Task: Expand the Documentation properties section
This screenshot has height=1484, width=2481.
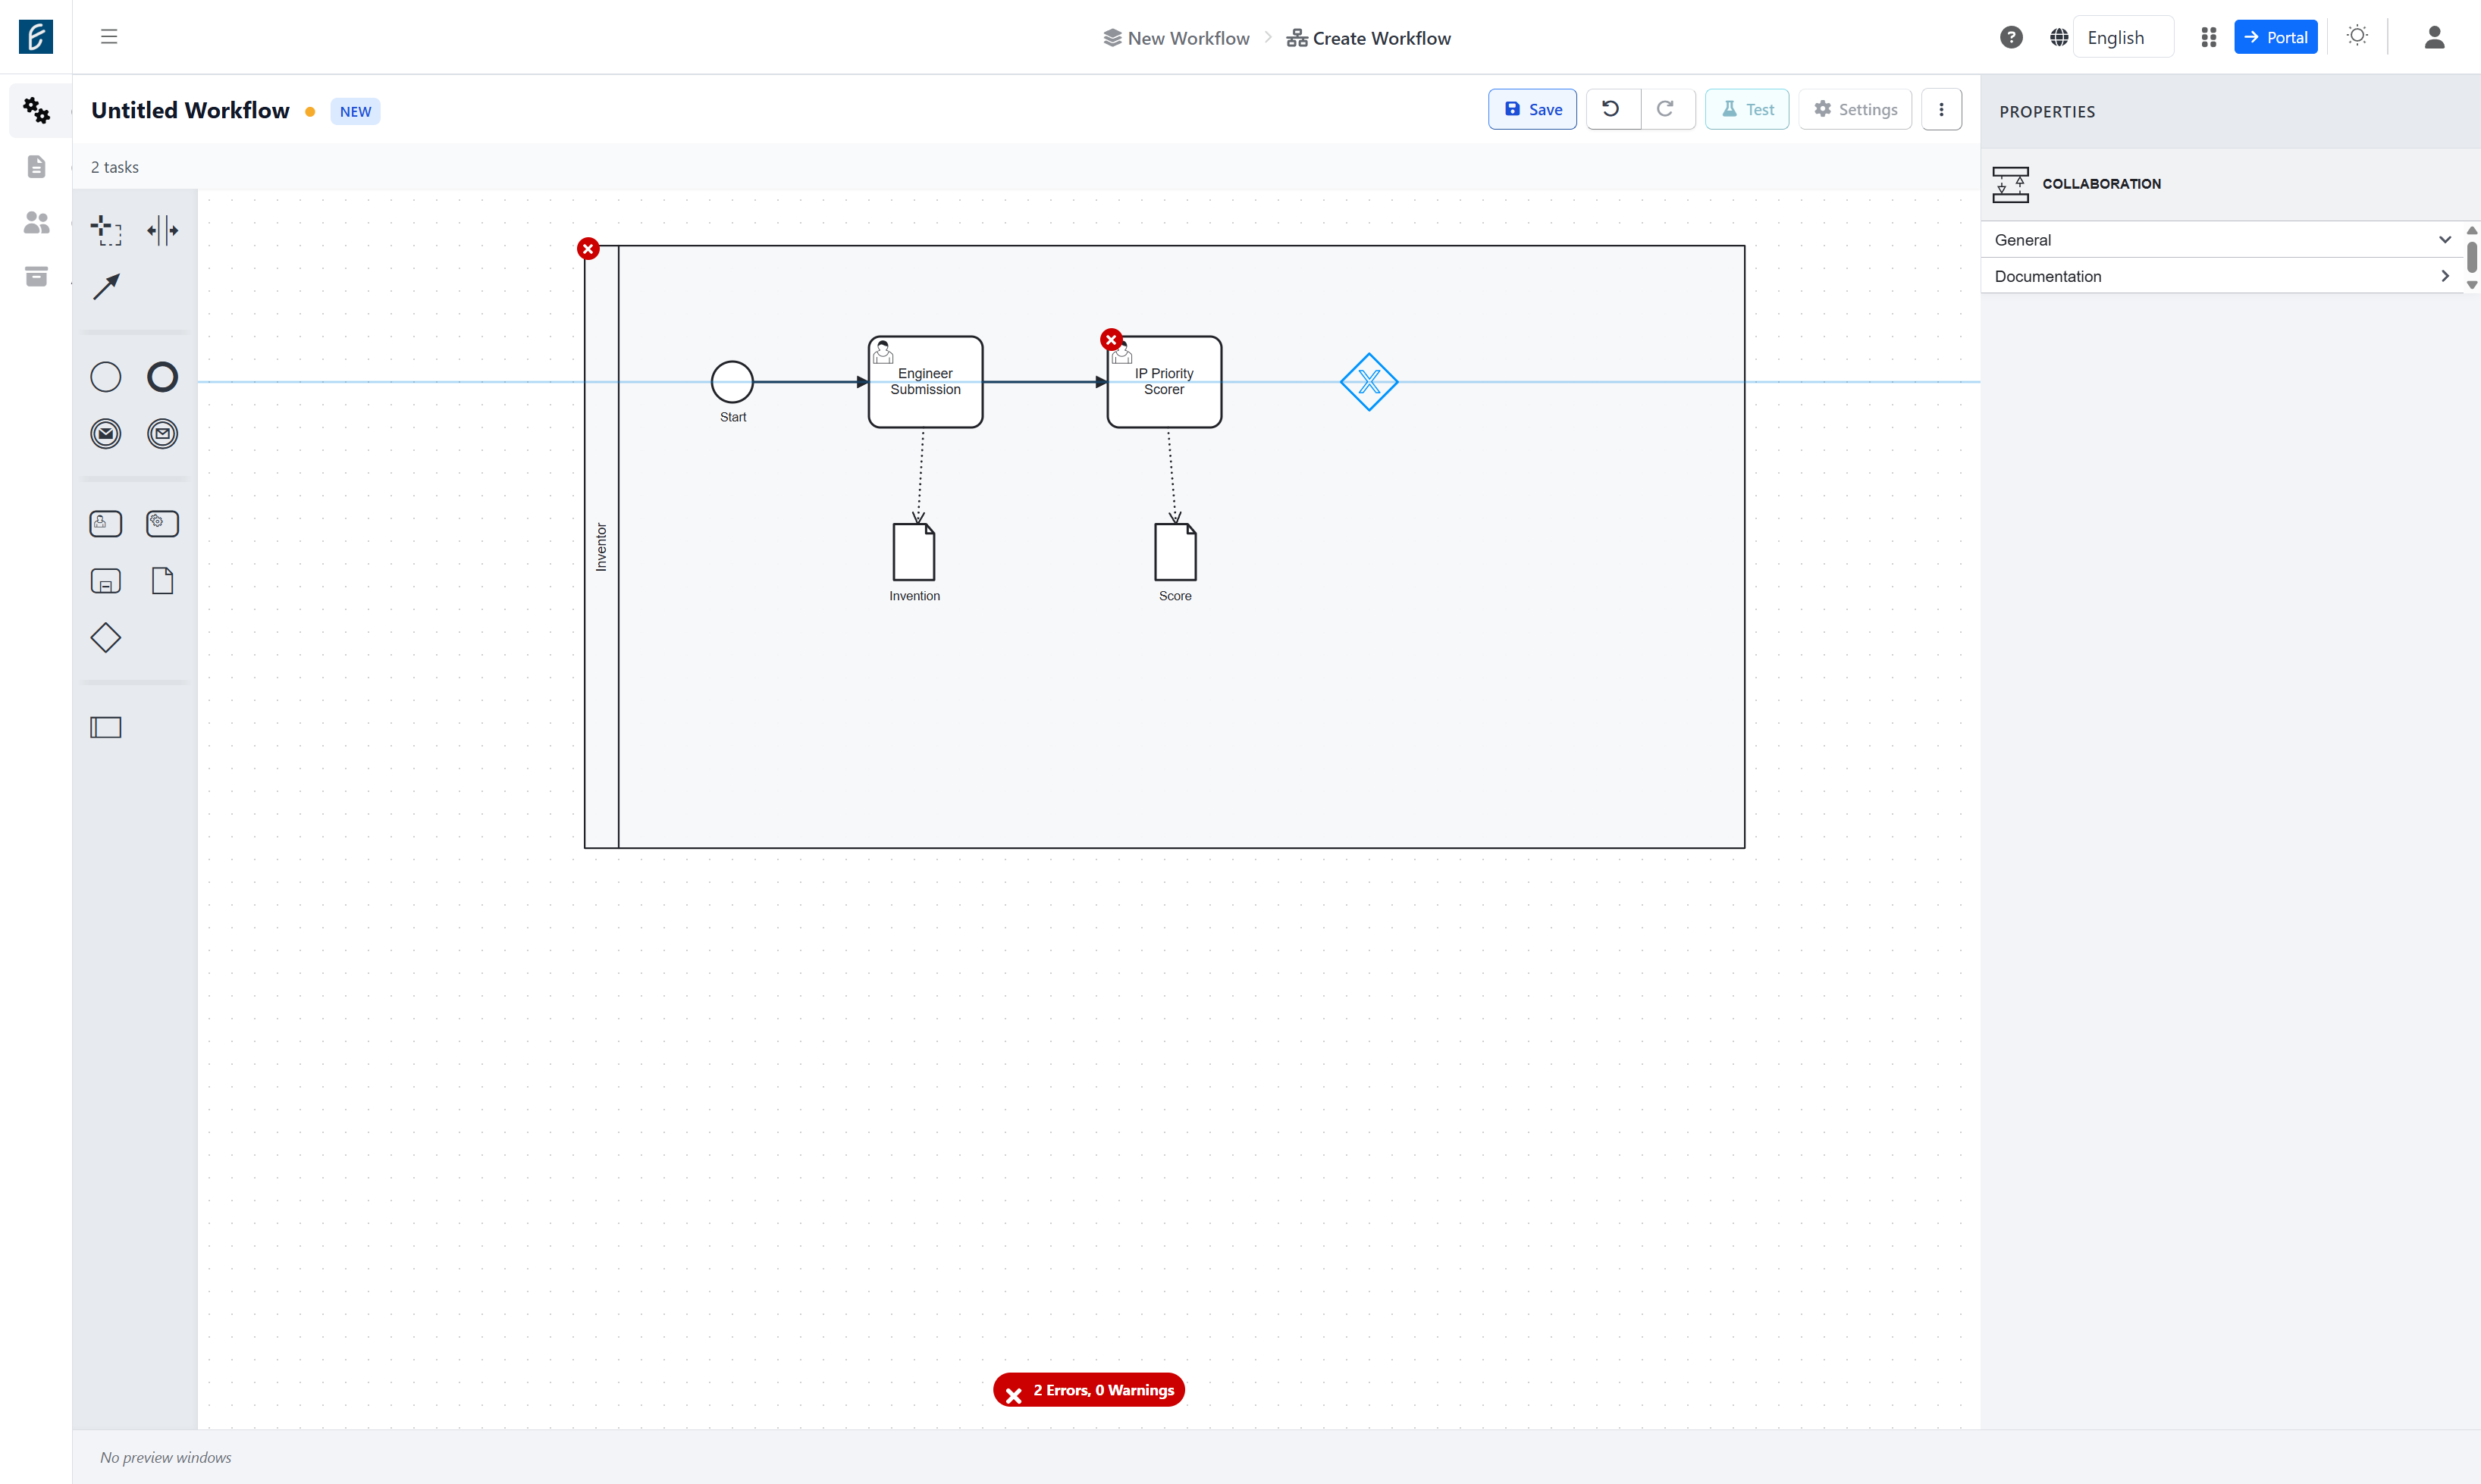Action: pos(2222,276)
